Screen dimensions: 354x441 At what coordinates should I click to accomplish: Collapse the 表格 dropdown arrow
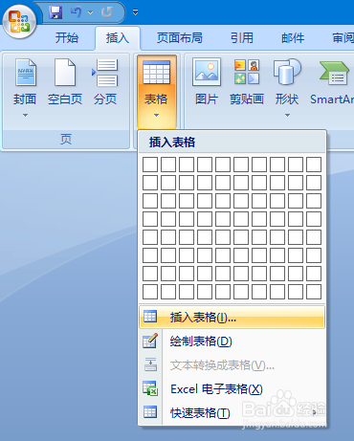click(x=156, y=115)
